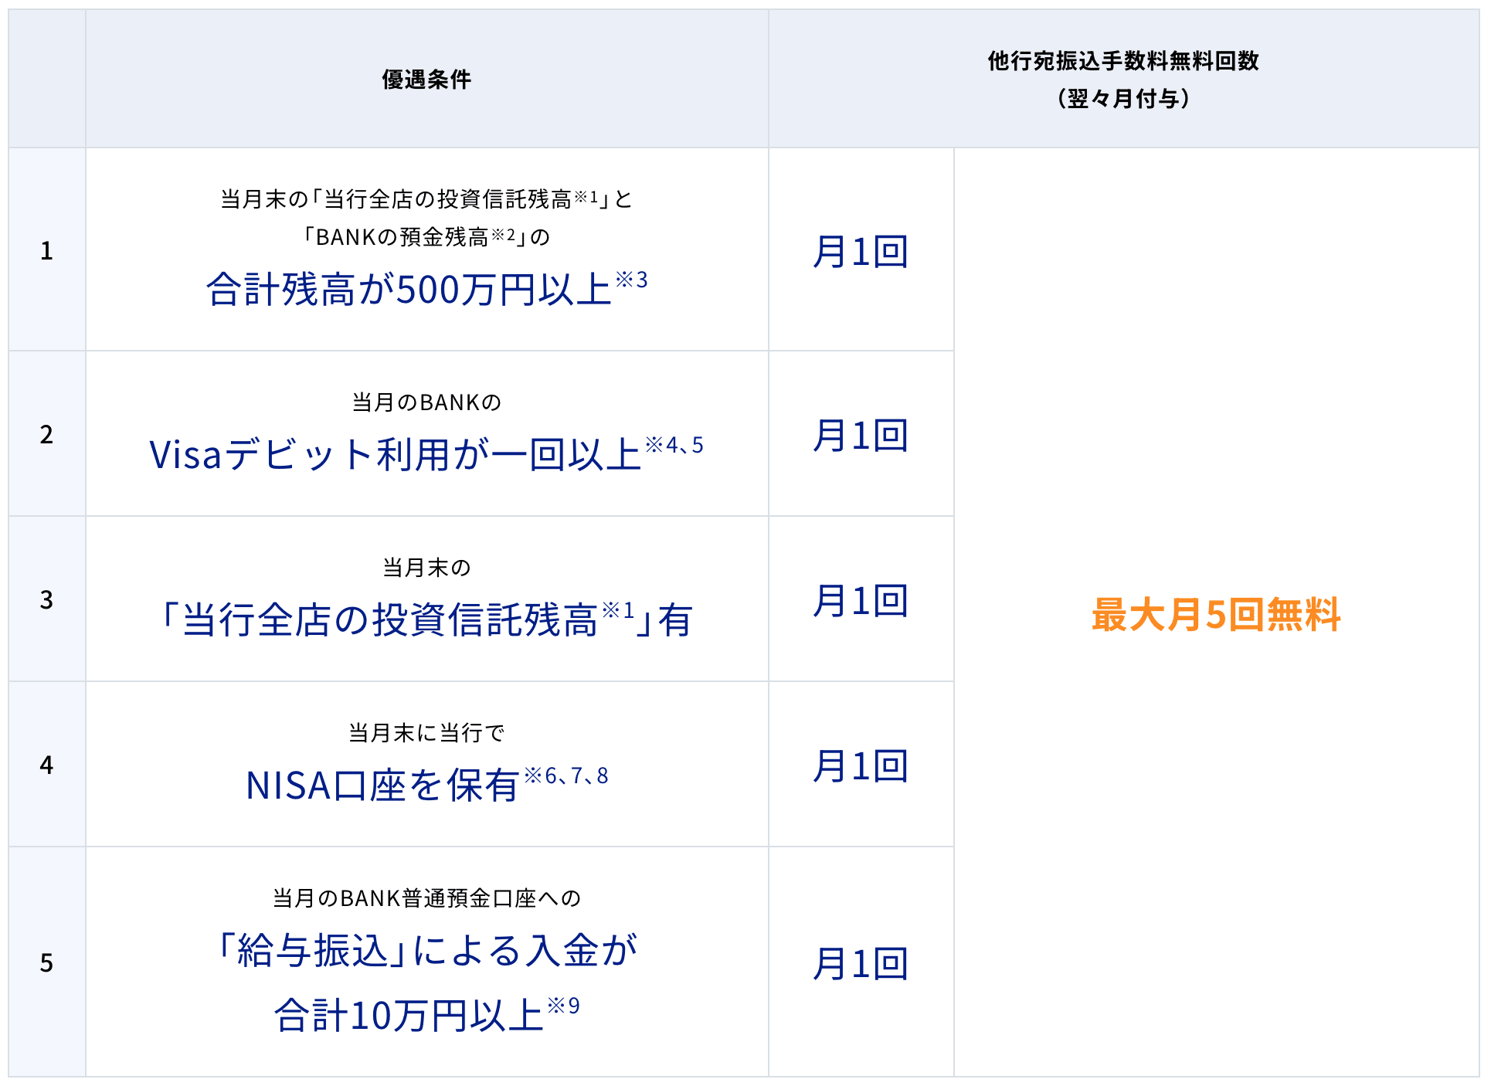Select row number 3 cell
Viewport: 1491px width, 1086px height.
tap(47, 599)
